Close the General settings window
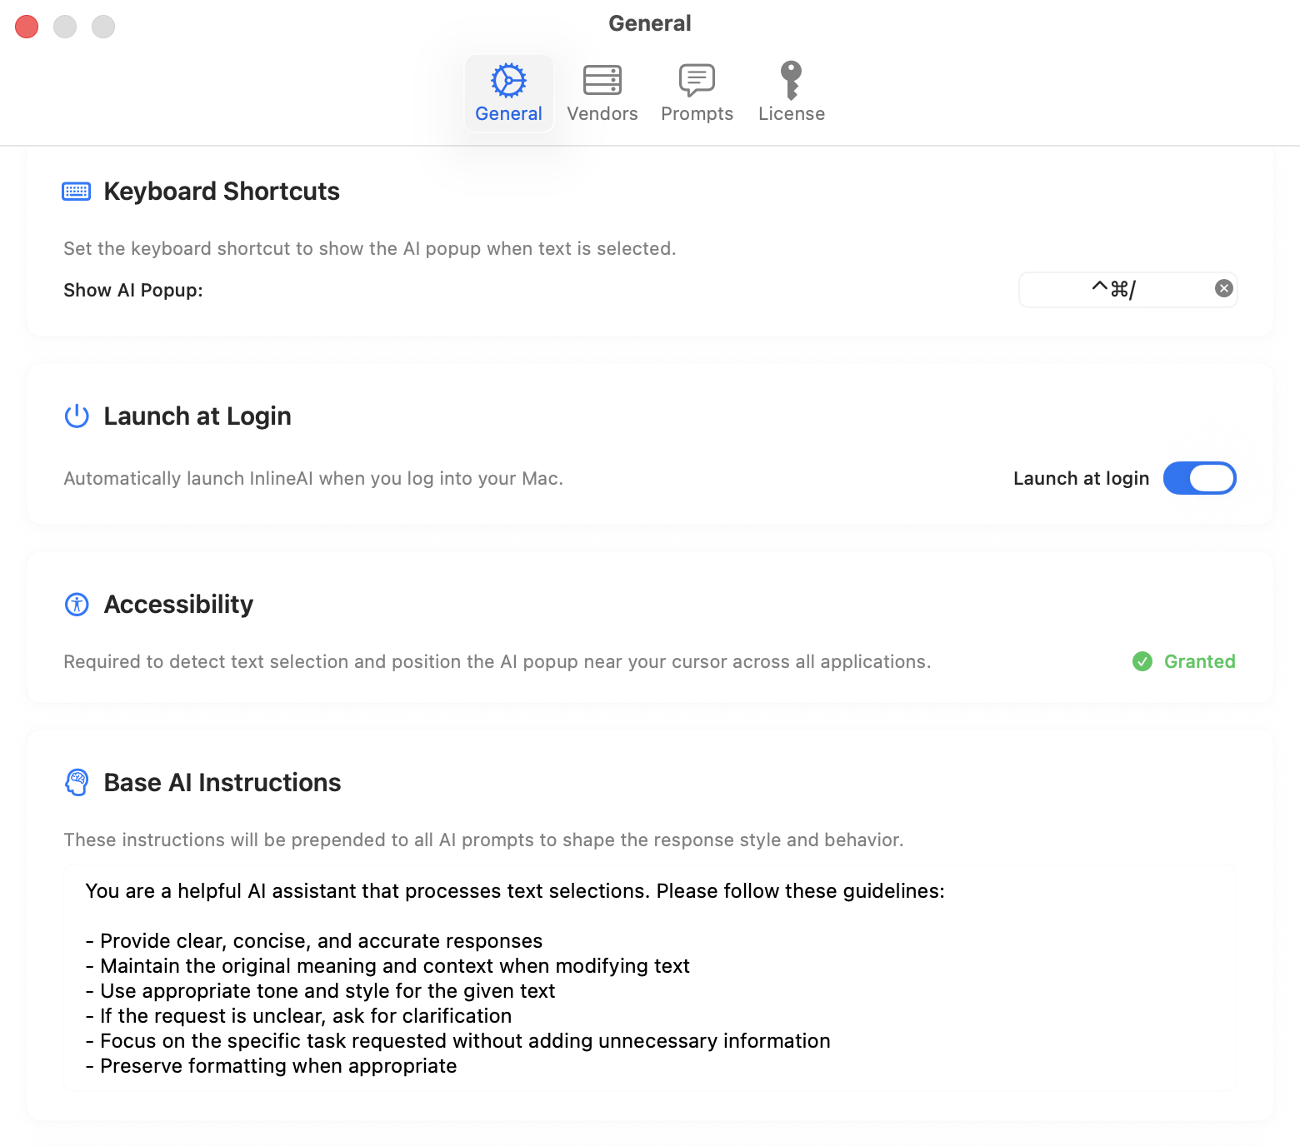This screenshot has width=1300, height=1146. point(27,27)
